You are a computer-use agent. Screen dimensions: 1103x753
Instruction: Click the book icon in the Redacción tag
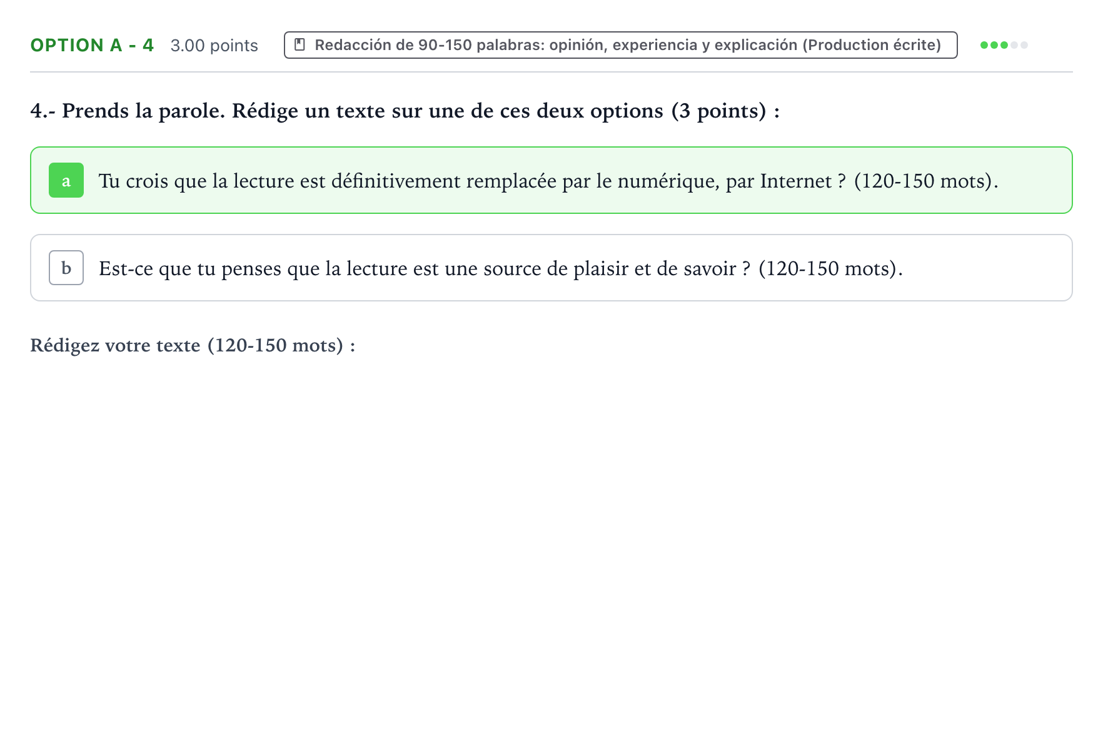[x=300, y=45]
